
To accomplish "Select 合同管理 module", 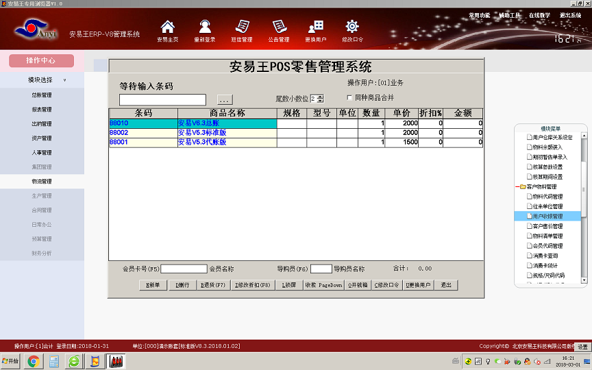I will point(42,210).
